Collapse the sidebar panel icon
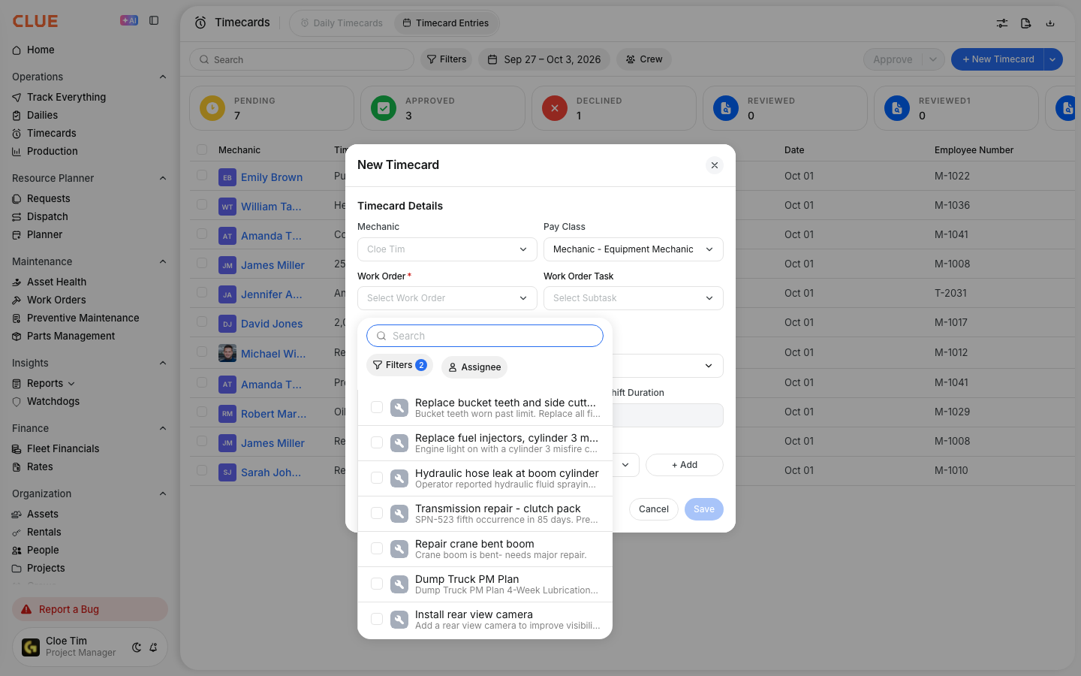 coord(154,21)
